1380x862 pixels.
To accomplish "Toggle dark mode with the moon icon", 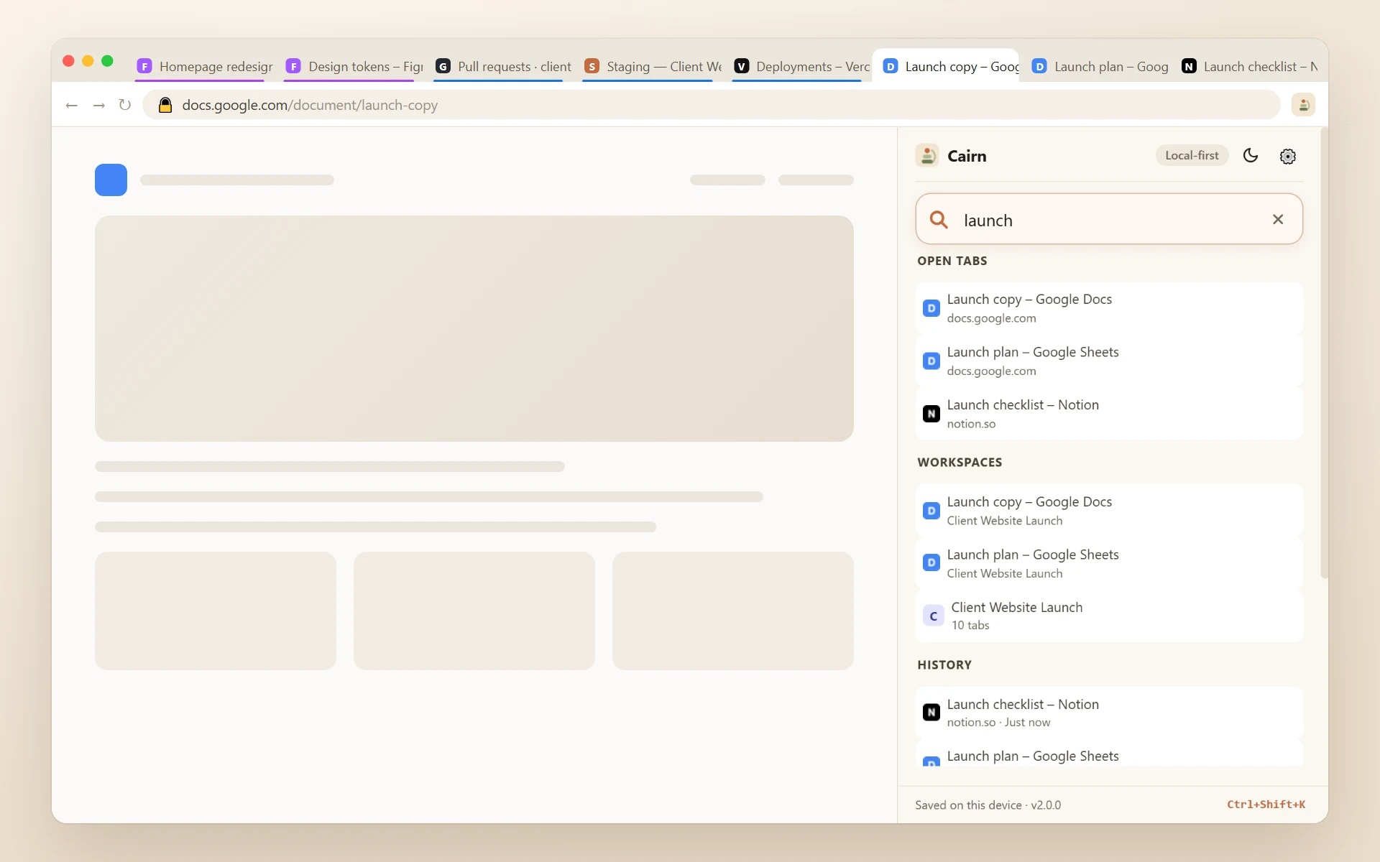I will tap(1251, 156).
